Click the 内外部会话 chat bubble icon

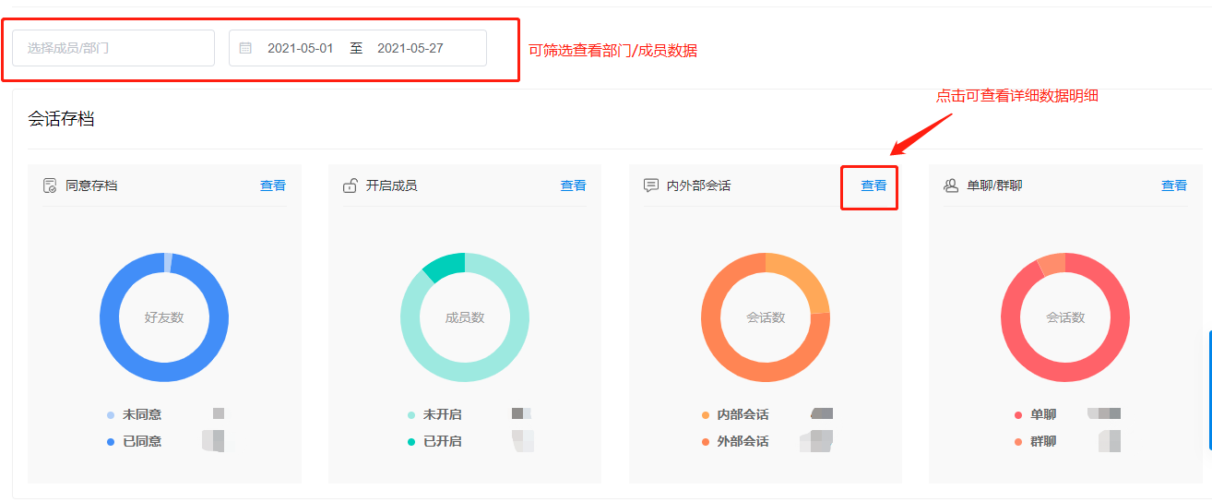click(650, 185)
